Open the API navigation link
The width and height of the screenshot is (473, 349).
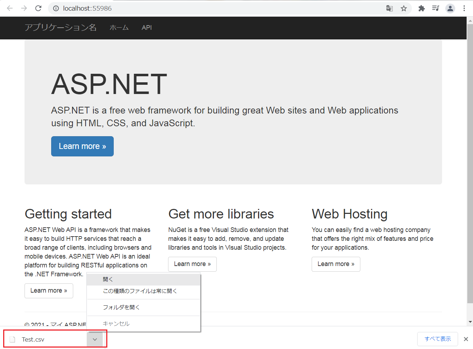point(147,28)
